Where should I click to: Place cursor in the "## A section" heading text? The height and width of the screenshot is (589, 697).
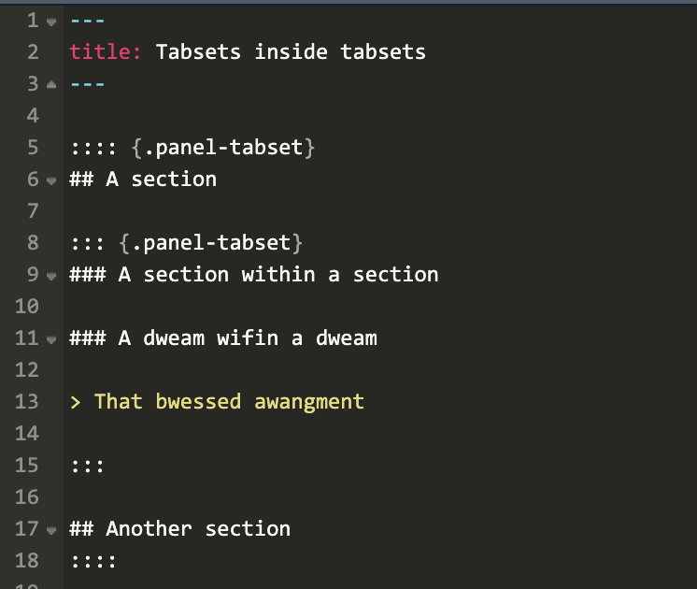tap(159, 180)
